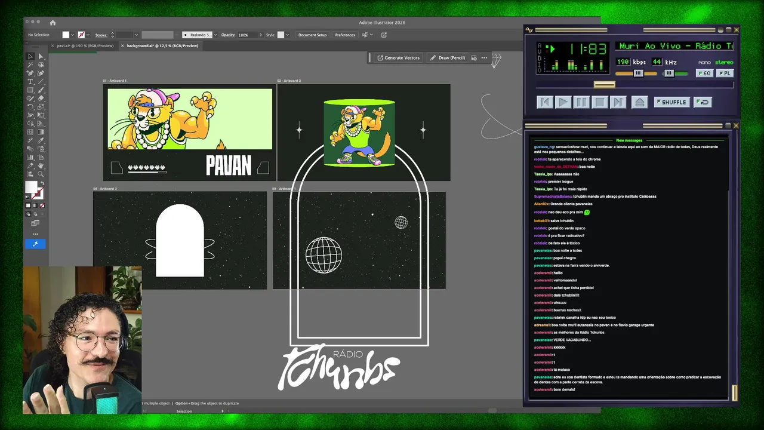This screenshot has height=430, width=764.
Task: Set fill mode to solid Color
Action: tap(28, 205)
